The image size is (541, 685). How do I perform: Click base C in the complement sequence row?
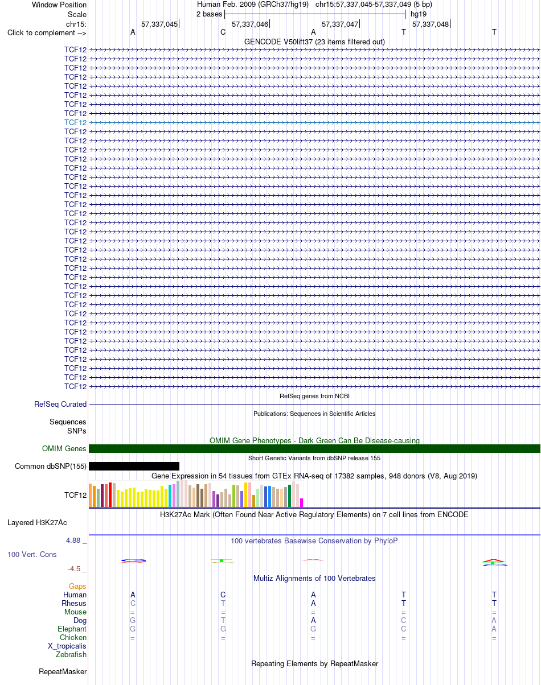point(223,32)
